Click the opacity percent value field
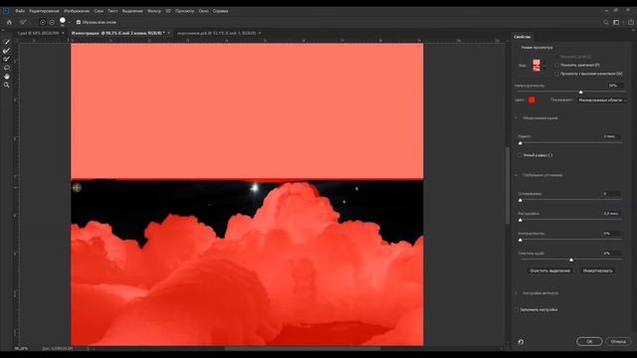This screenshot has height=358, width=637. click(x=615, y=86)
